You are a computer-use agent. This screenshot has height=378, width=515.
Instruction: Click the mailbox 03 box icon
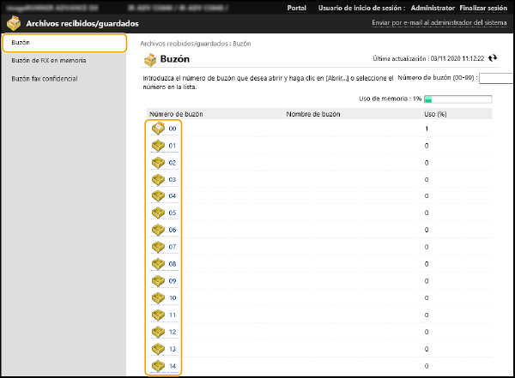click(x=158, y=179)
